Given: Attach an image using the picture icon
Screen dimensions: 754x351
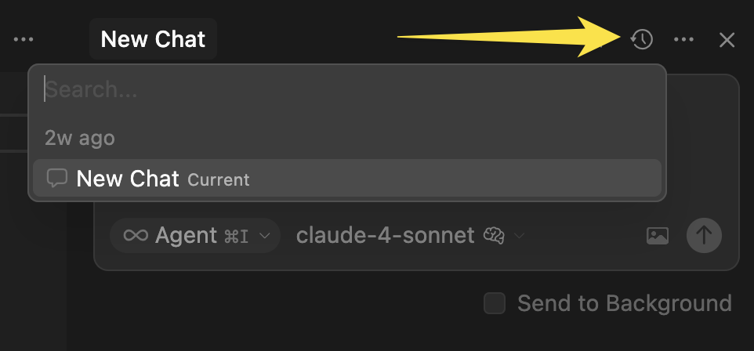Looking at the screenshot, I should [x=657, y=235].
